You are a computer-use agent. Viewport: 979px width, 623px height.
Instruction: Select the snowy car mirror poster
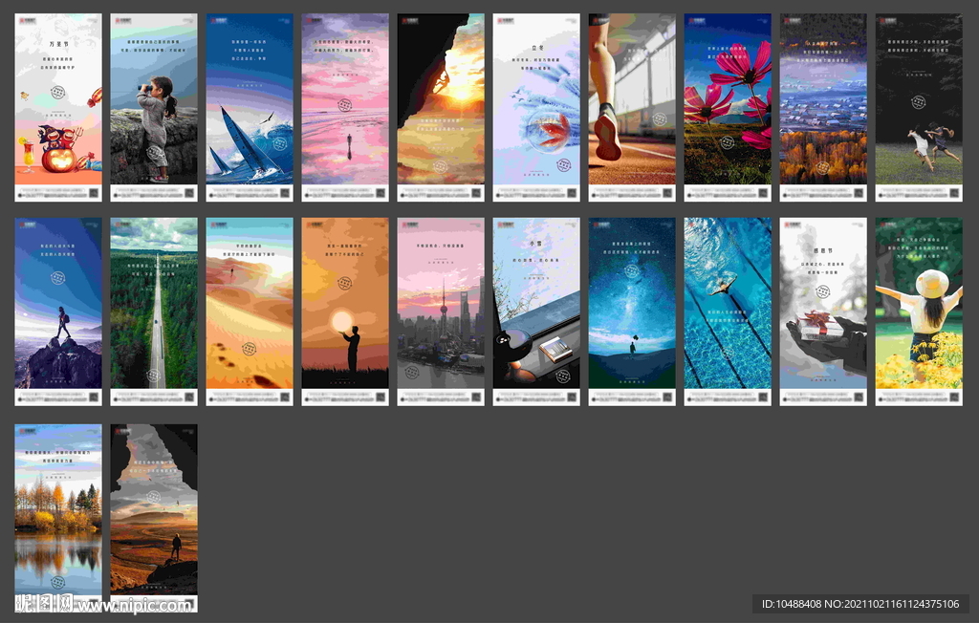[535, 311]
